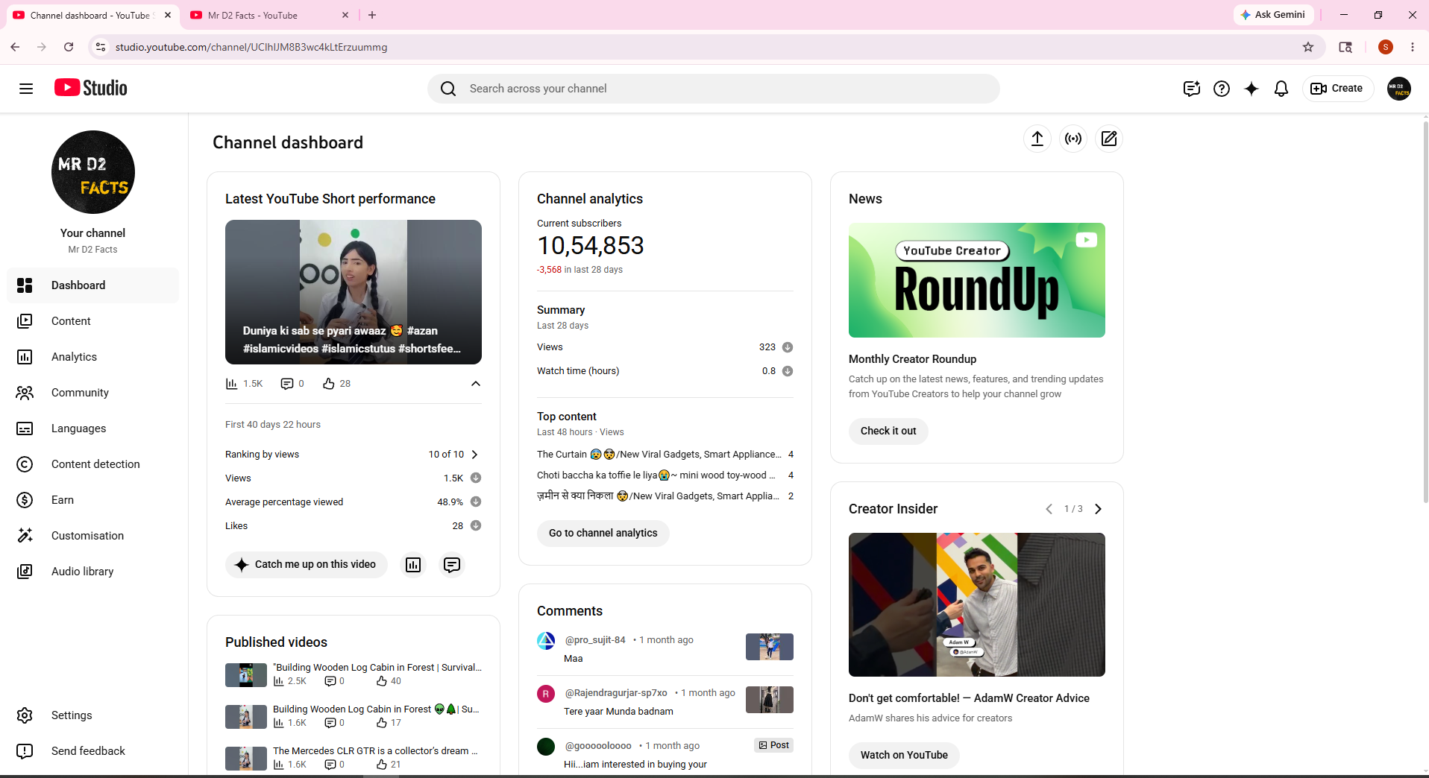Open video comments icon for latest Short
The height and width of the screenshot is (778, 1429).
tap(452, 565)
